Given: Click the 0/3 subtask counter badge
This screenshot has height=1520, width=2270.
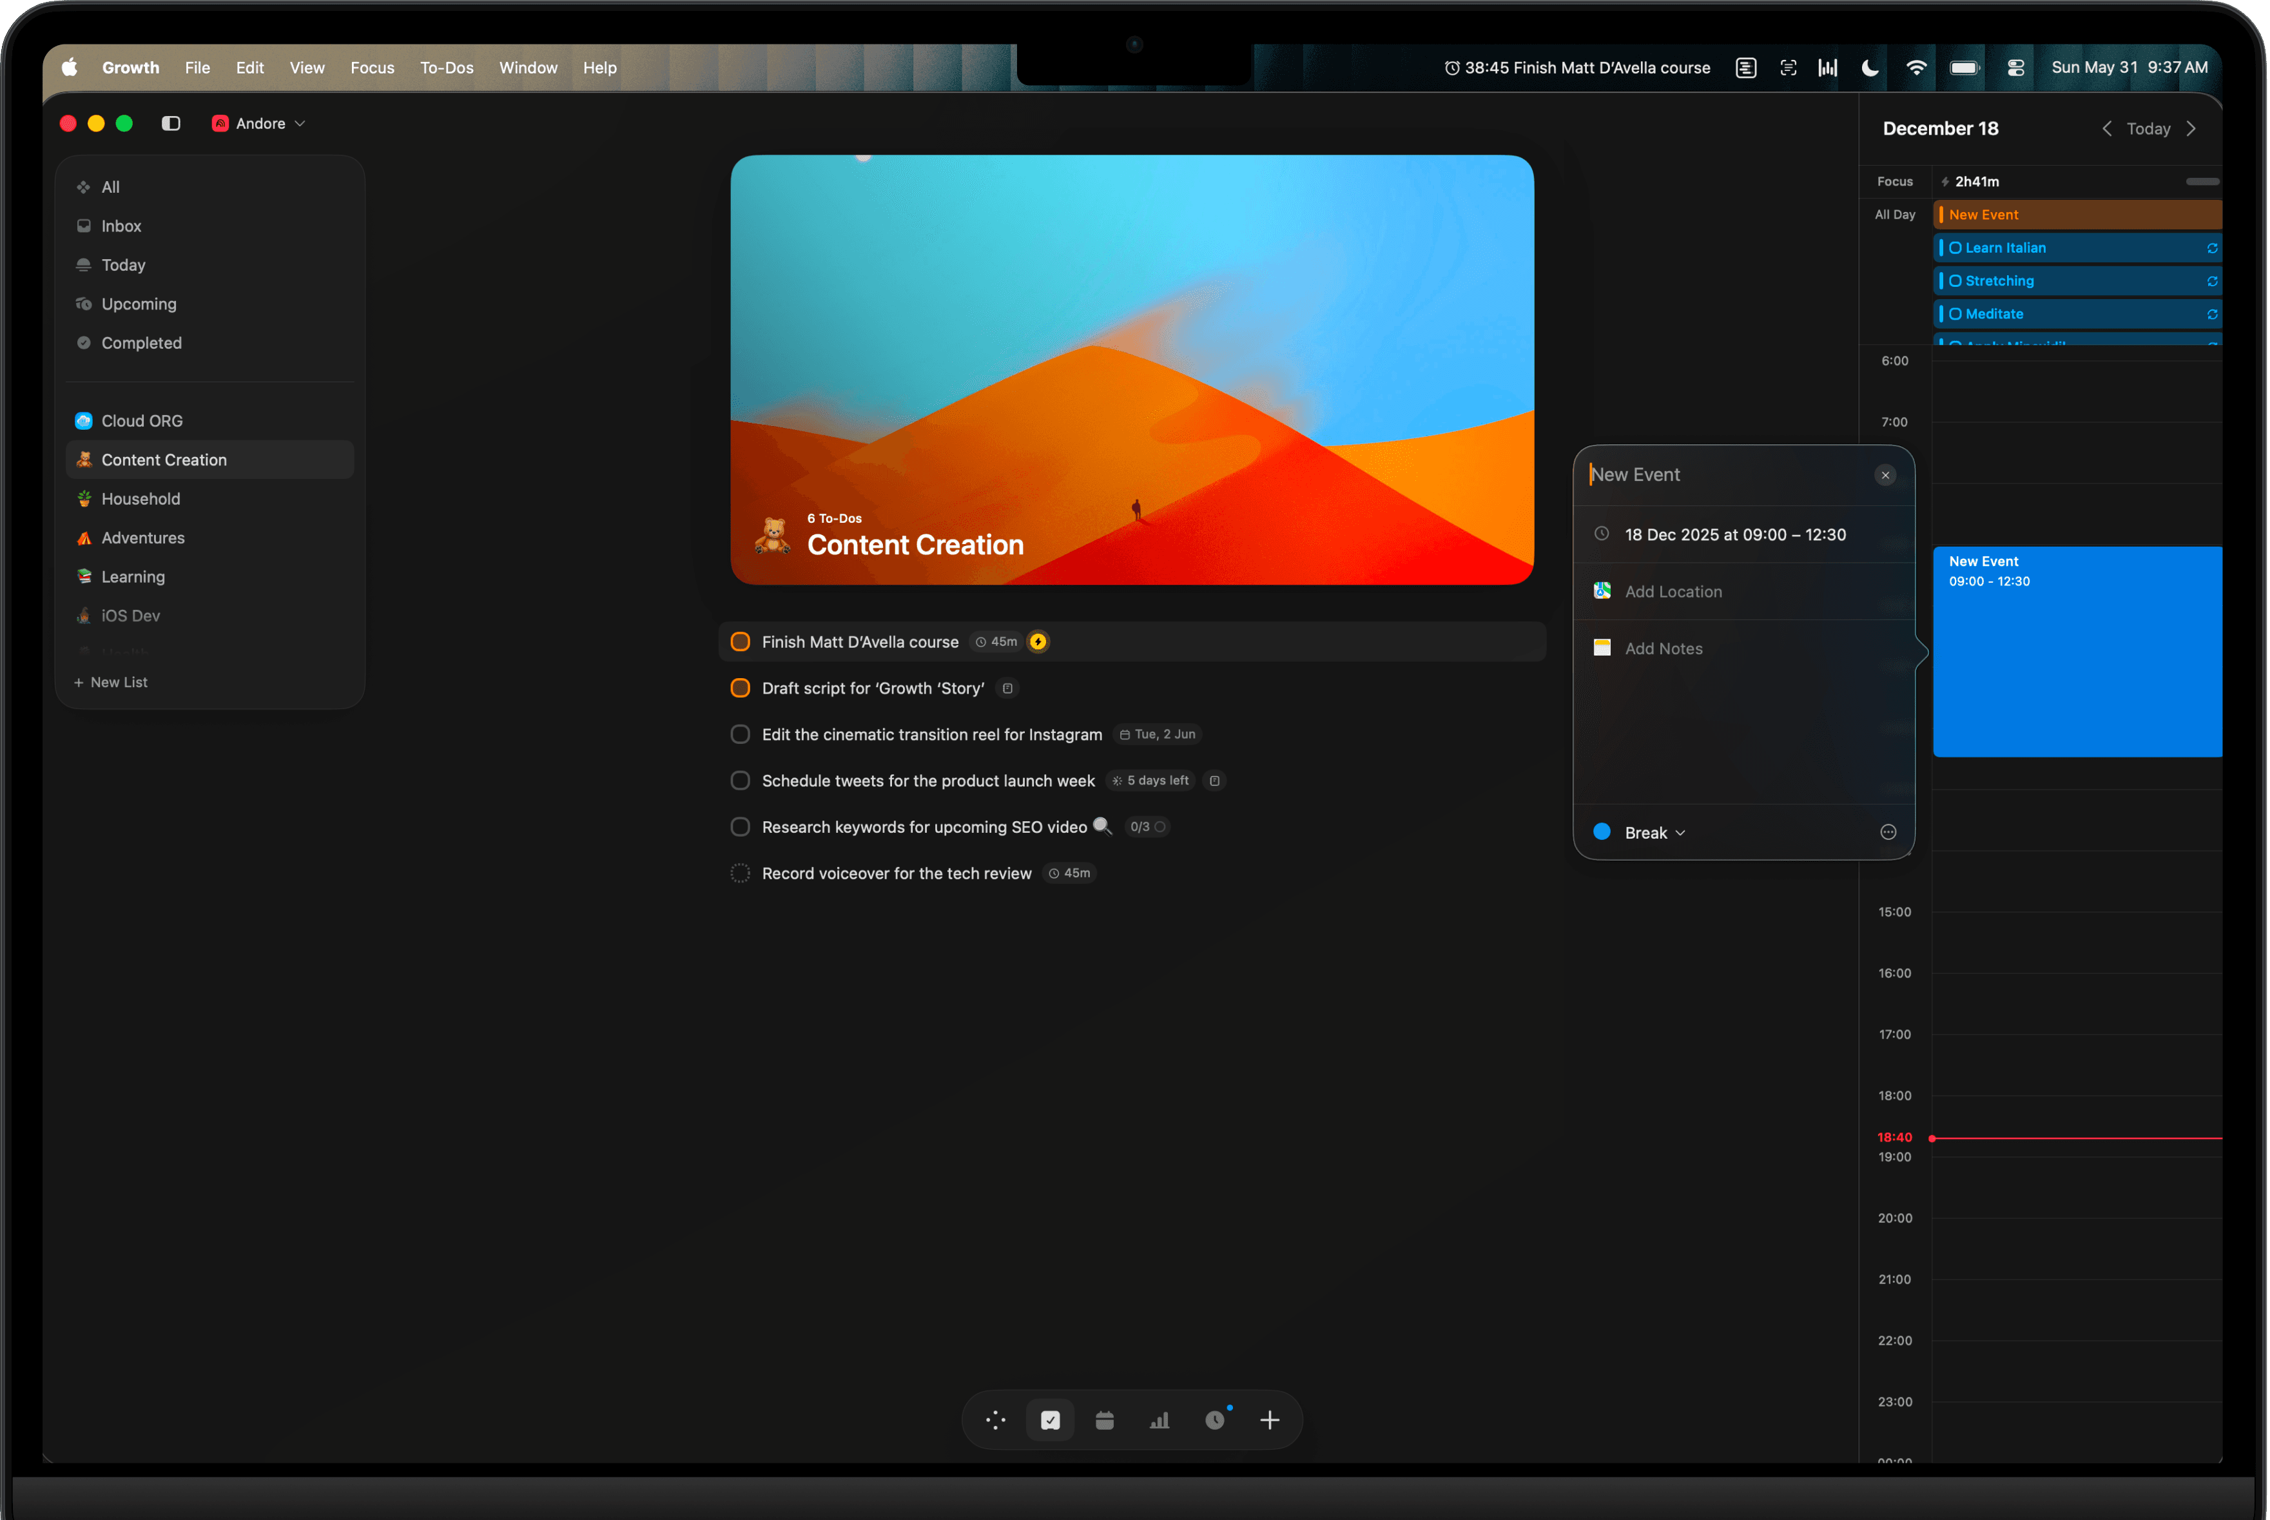Looking at the screenshot, I should click(x=1148, y=827).
